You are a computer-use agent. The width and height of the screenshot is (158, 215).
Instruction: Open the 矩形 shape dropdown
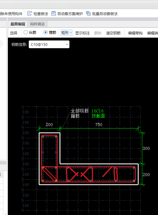point(66,33)
